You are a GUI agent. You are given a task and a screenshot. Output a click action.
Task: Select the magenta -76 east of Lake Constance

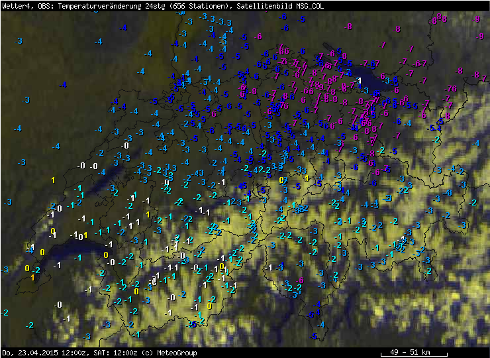click(452, 89)
